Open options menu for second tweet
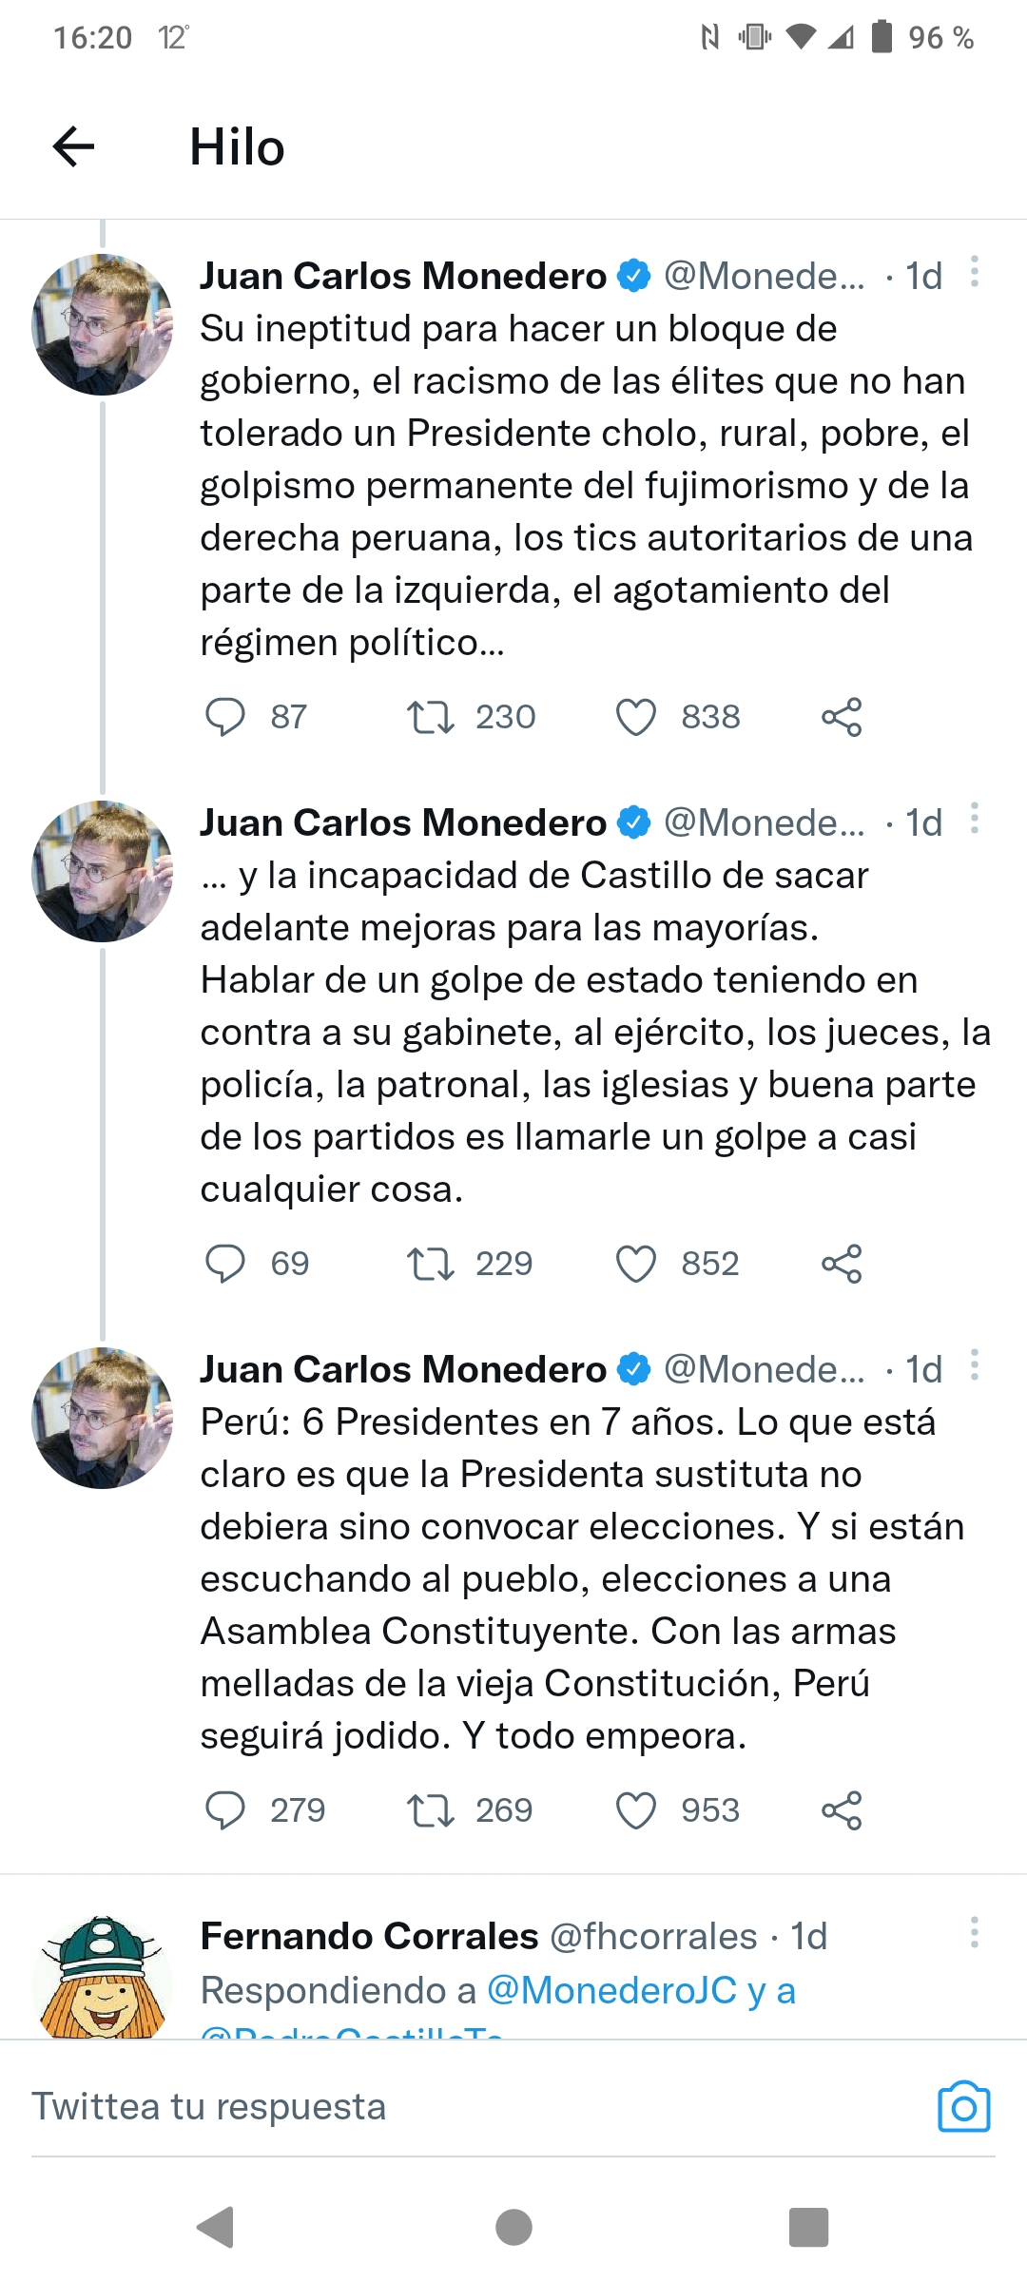The height and width of the screenshot is (2282, 1027). point(974,820)
